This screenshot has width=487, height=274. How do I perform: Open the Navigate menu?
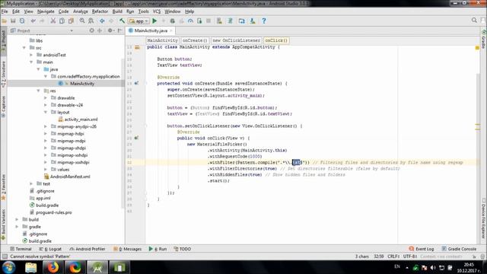pos(46,11)
